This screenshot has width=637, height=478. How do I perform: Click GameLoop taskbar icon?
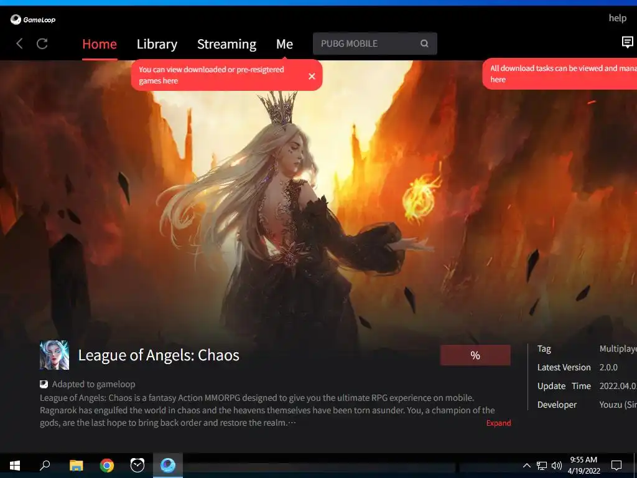(x=168, y=465)
